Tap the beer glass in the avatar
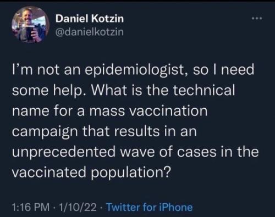This screenshot has width=275, height=217. tap(30, 32)
